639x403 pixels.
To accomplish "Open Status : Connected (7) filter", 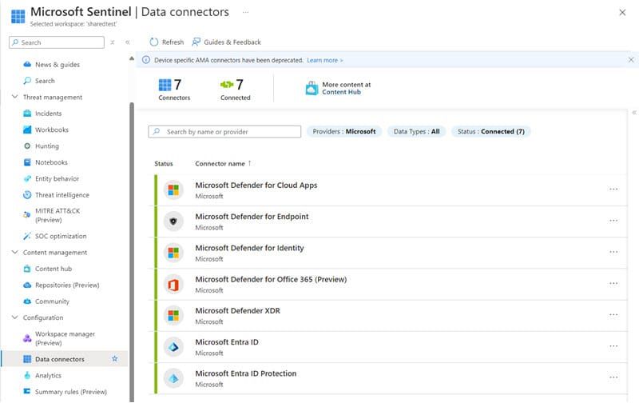I will pyautogui.click(x=491, y=132).
